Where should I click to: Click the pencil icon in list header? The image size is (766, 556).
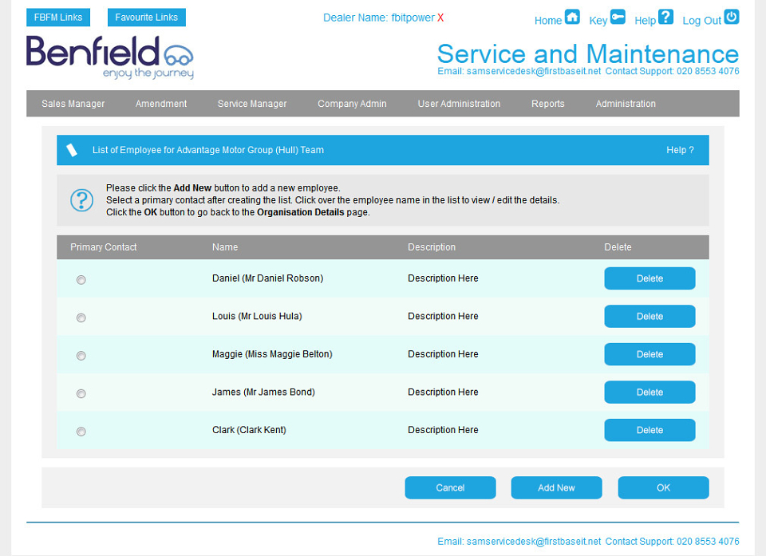tap(72, 150)
